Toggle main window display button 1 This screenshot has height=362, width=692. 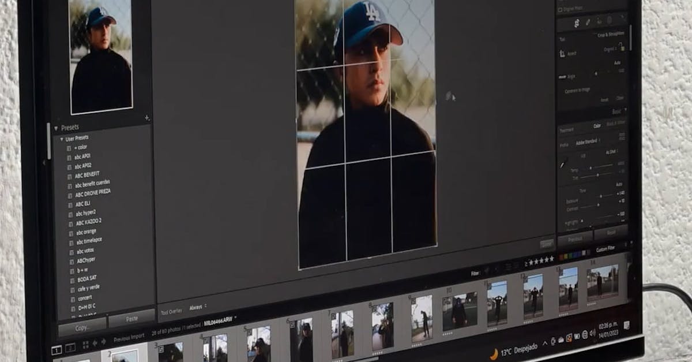point(57,350)
